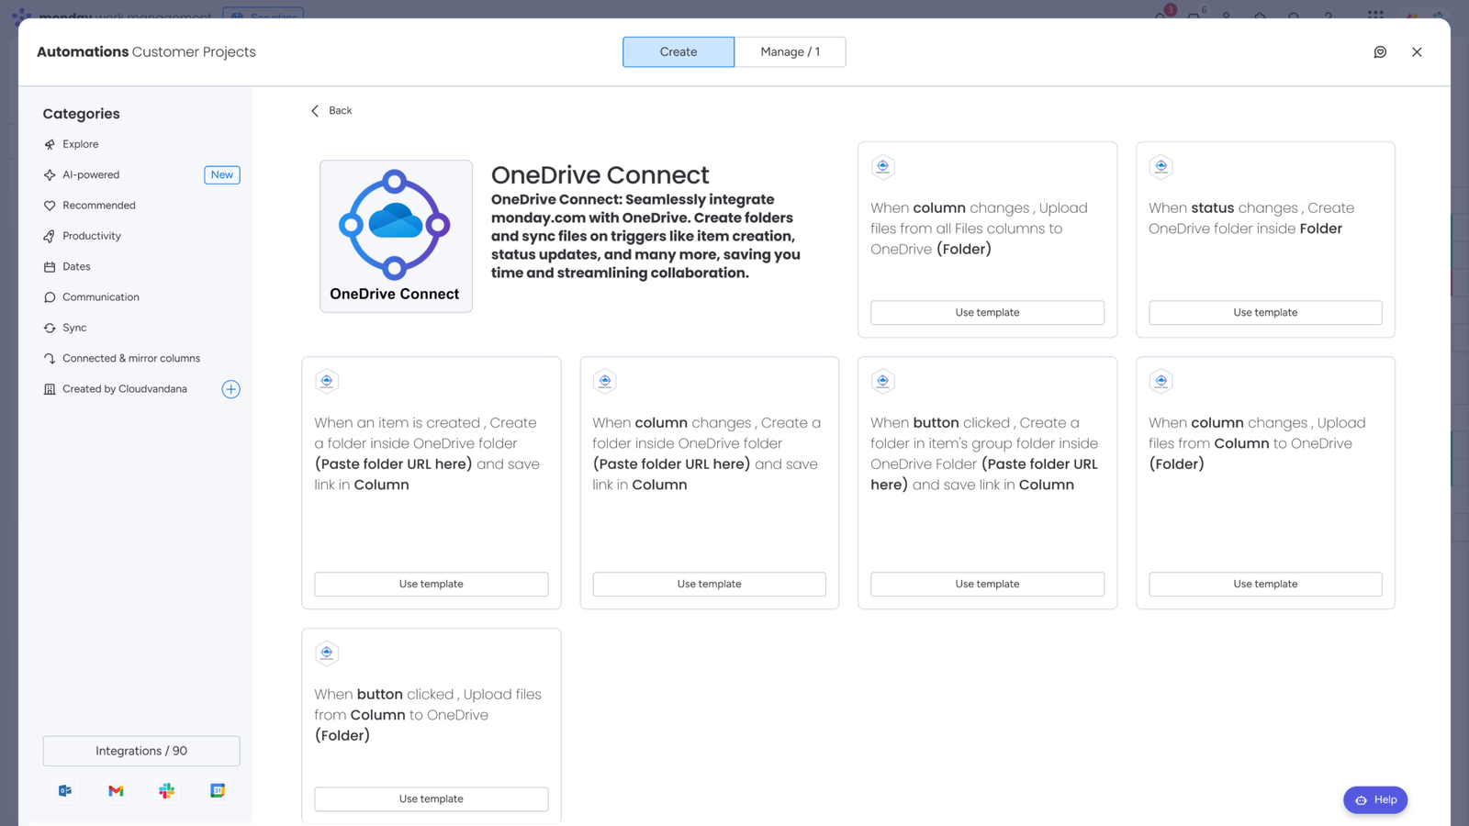Click the Dates calendar icon
Viewport: 1469px width, 826px height.
[x=50, y=267]
